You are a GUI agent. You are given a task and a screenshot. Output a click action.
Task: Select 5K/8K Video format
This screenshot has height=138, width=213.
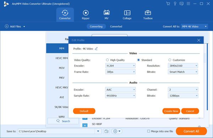coord(57,107)
